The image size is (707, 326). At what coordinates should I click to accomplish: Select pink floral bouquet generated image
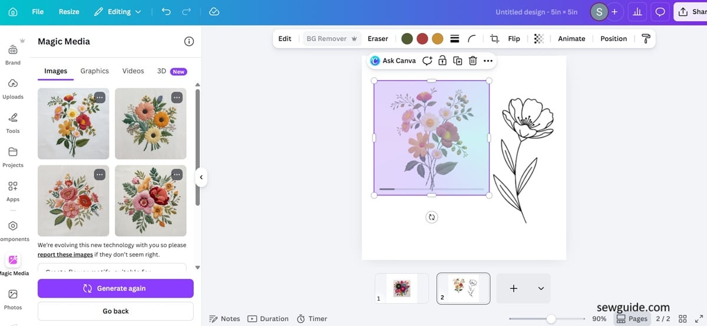[74, 201]
